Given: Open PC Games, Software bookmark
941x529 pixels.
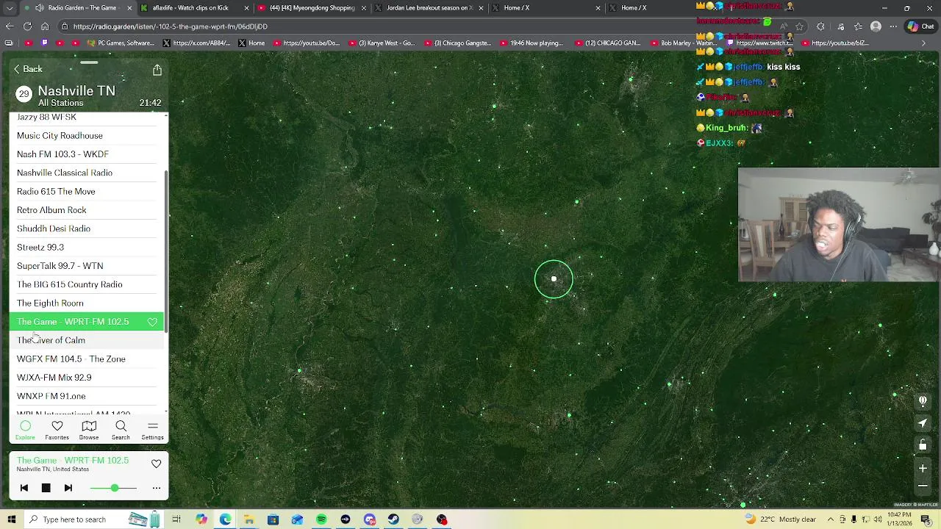Looking at the screenshot, I should 120,43.
